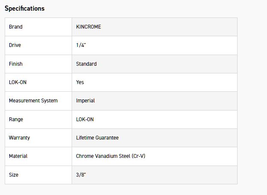The height and width of the screenshot is (195, 267).
Task: Select the Measurement System label
Action: click(x=33, y=101)
